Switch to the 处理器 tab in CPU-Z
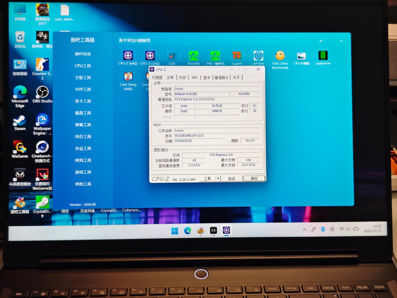The width and height of the screenshot is (397, 298). point(157,78)
